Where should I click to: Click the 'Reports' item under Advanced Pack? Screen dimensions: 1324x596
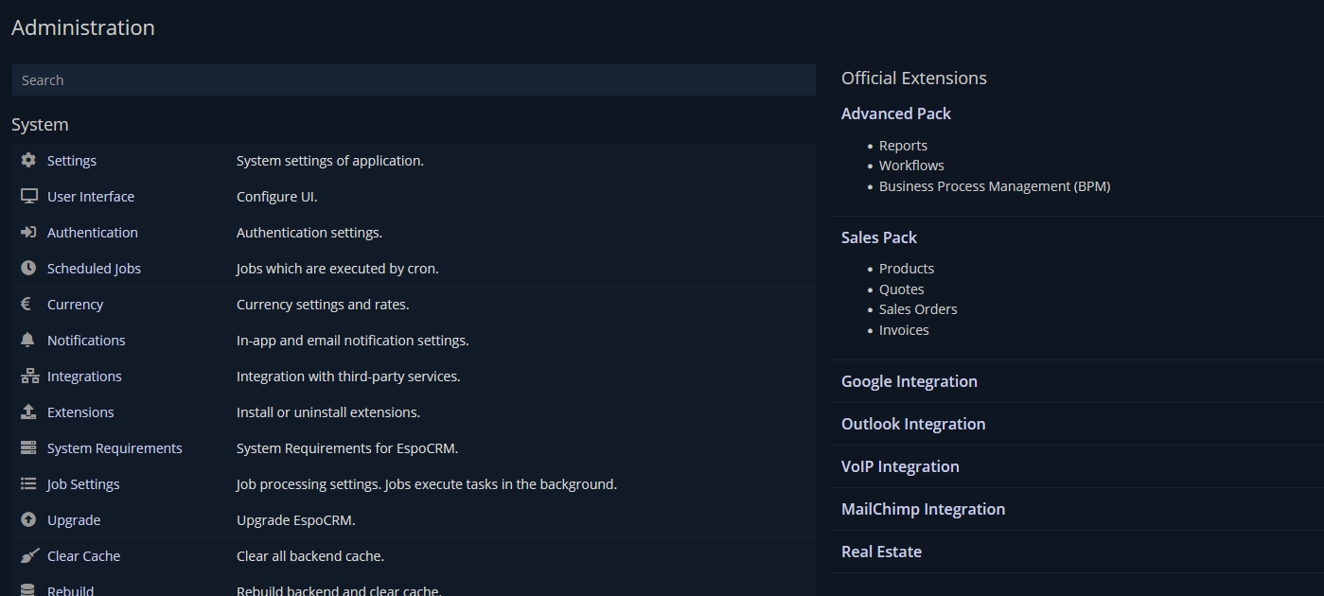903,146
